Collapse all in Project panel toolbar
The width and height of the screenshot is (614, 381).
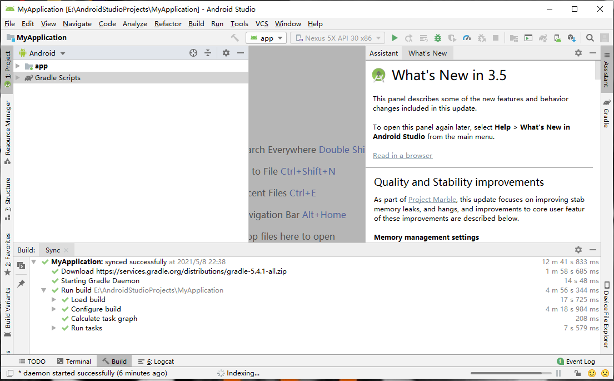coord(208,53)
